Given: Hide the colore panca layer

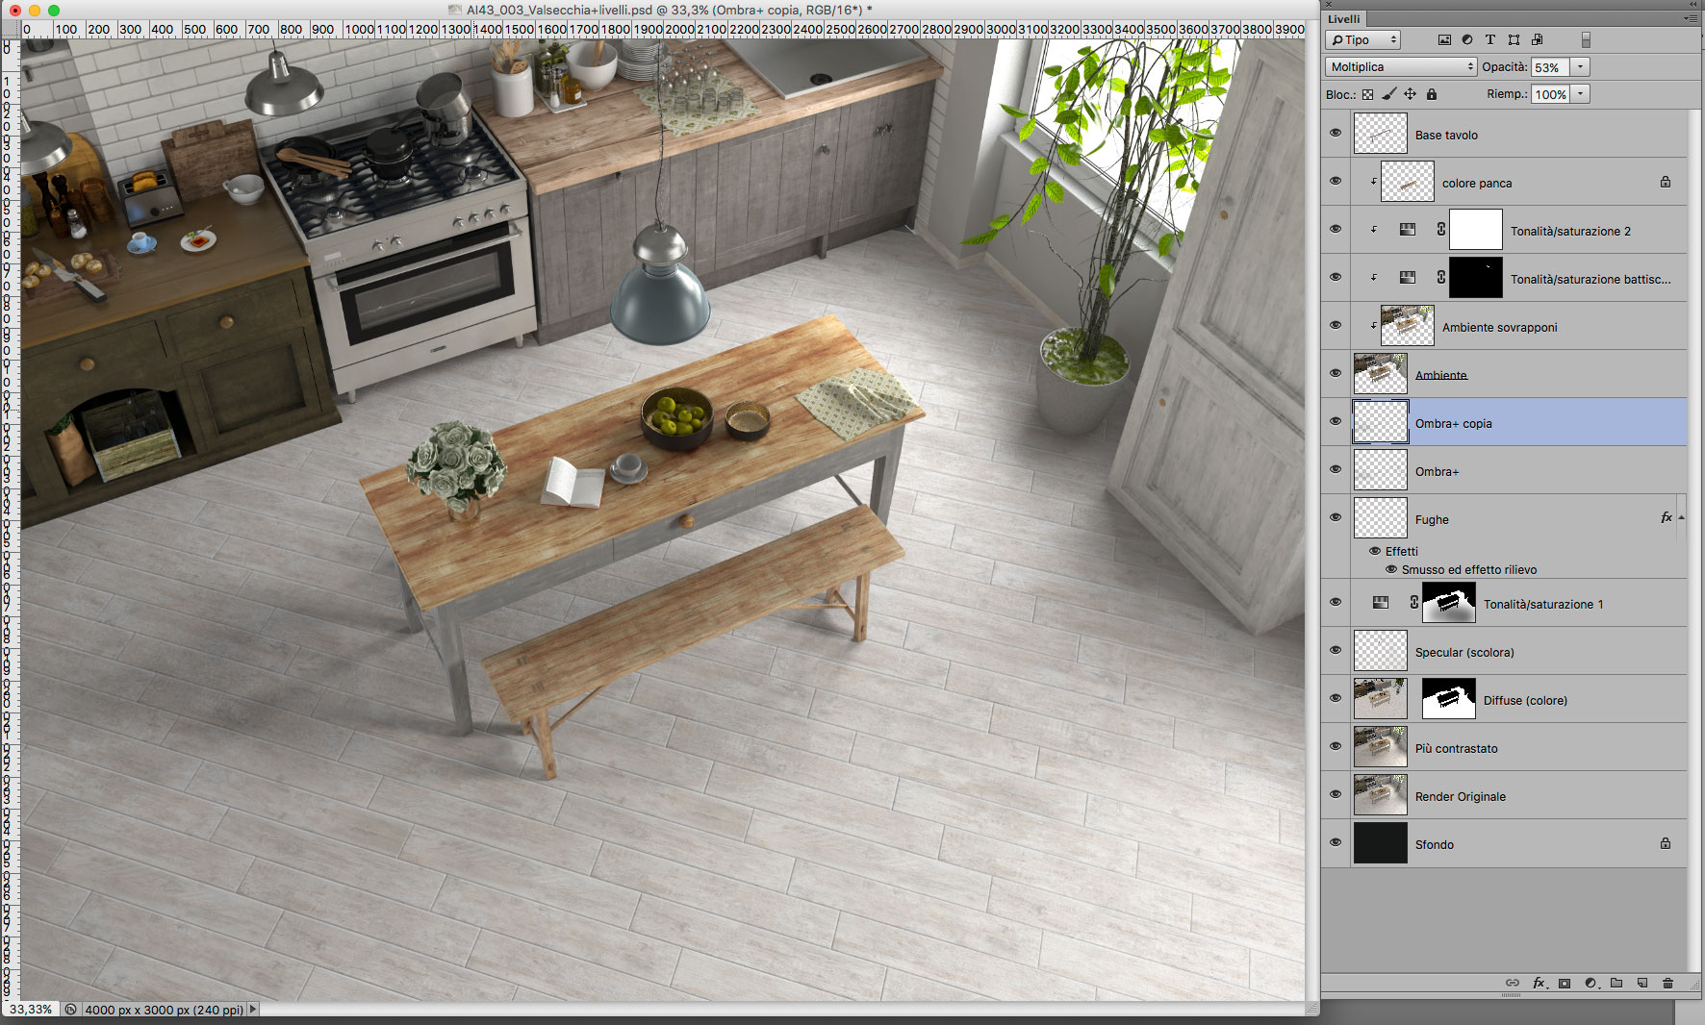Looking at the screenshot, I should point(1336,182).
